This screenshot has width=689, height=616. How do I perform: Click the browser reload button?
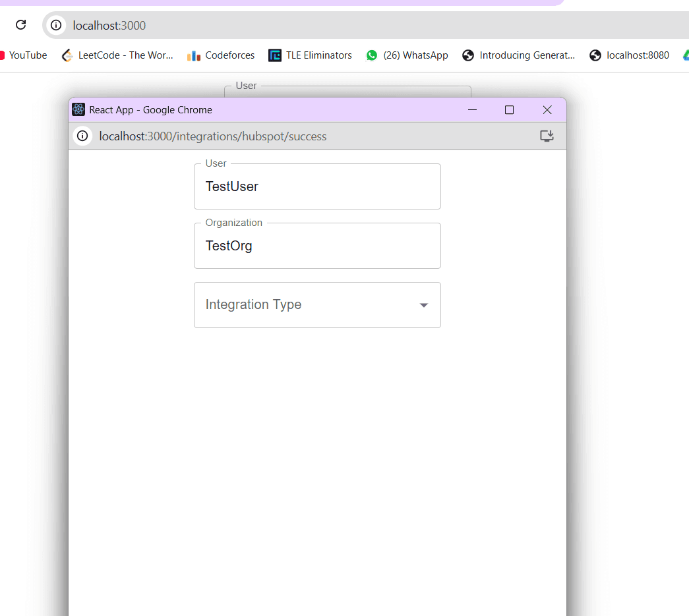tap(20, 25)
